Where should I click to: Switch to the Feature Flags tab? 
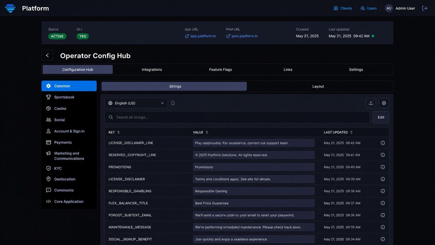tap(220, 70)
